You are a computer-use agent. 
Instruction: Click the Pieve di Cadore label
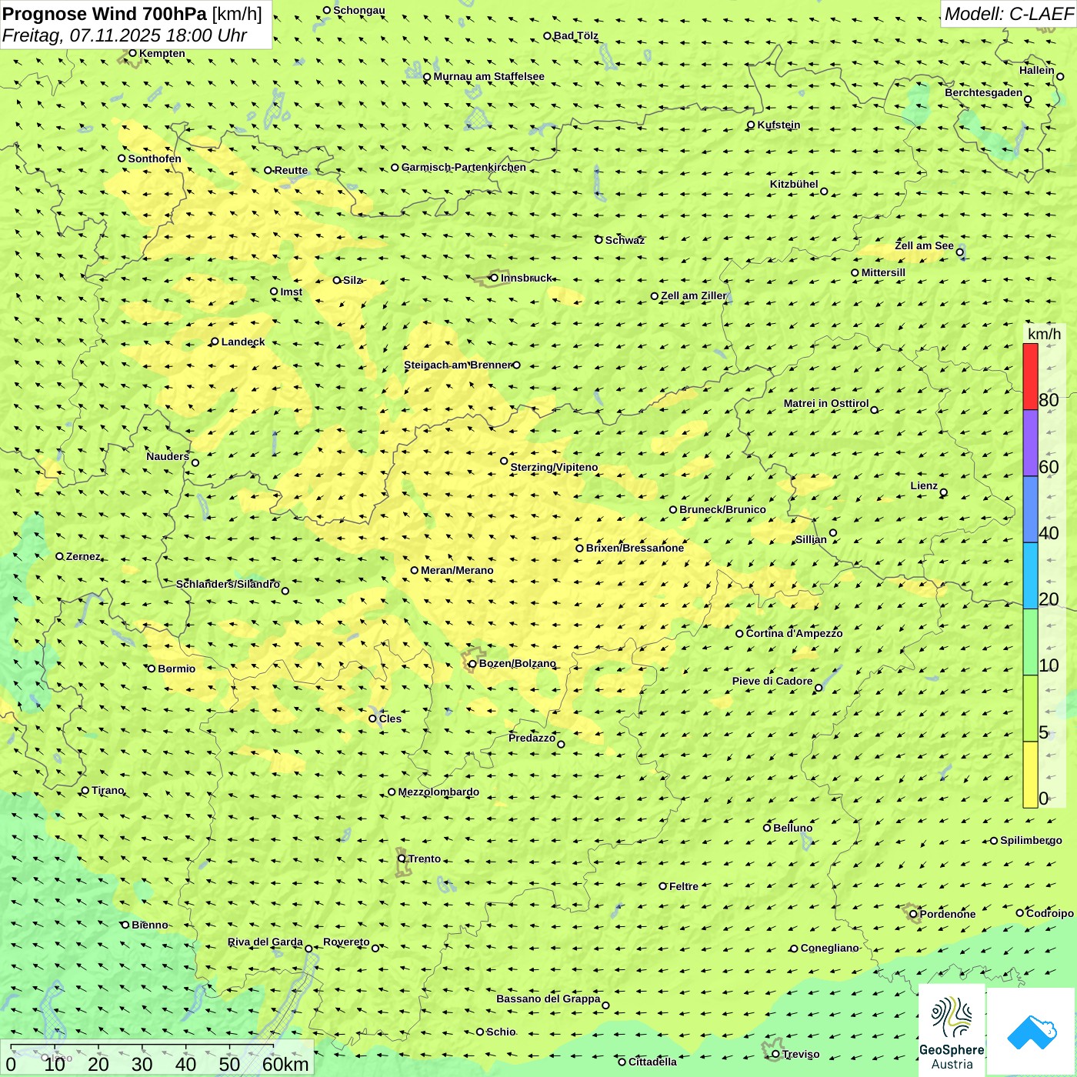tap(772, 681)
